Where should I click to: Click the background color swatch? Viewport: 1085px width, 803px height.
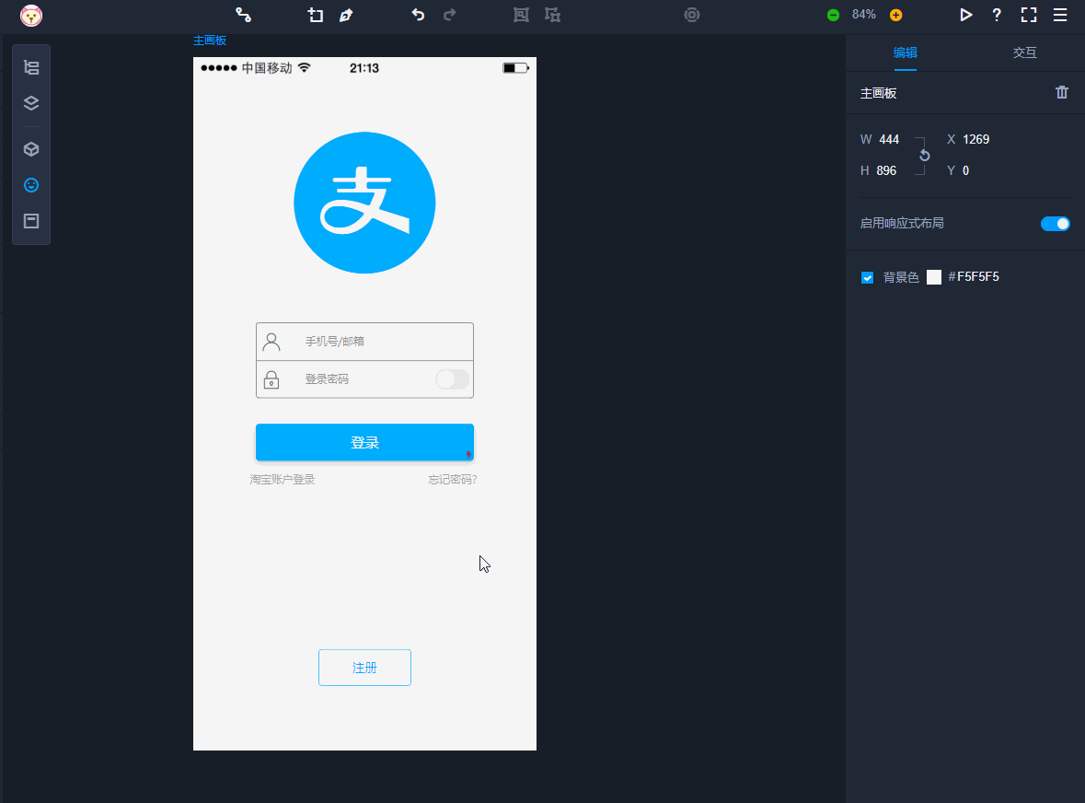[934, 277]
